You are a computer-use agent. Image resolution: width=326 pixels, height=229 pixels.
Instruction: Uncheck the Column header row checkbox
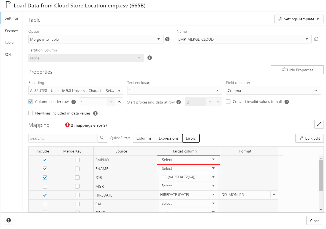[31, 102]
